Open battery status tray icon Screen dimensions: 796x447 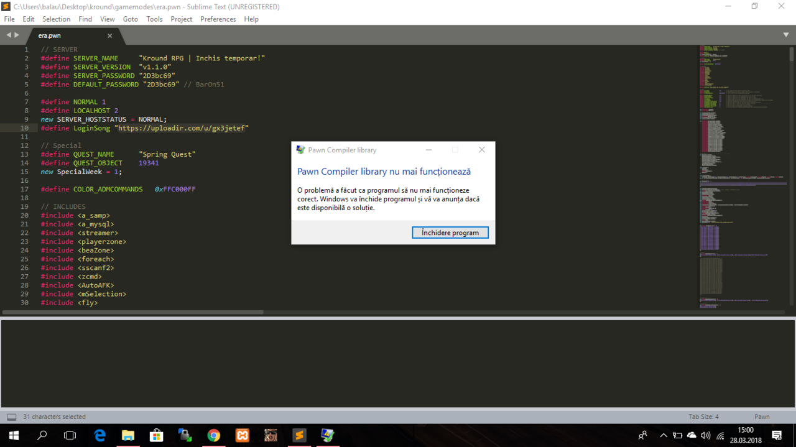click(678, 436)
